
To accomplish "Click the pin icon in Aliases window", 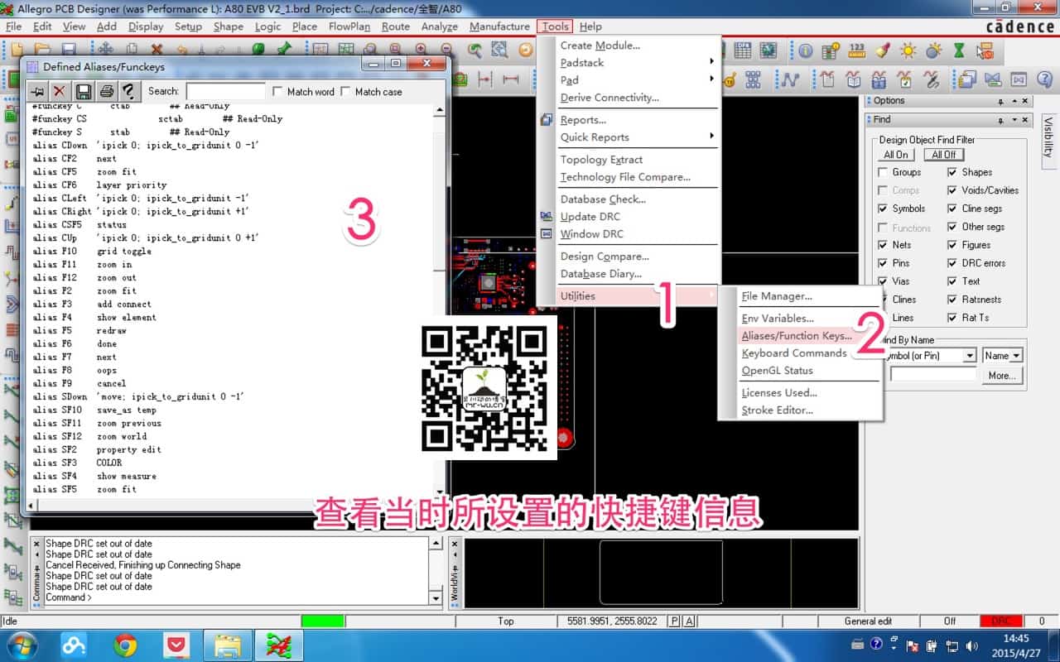I will point(37,91).
